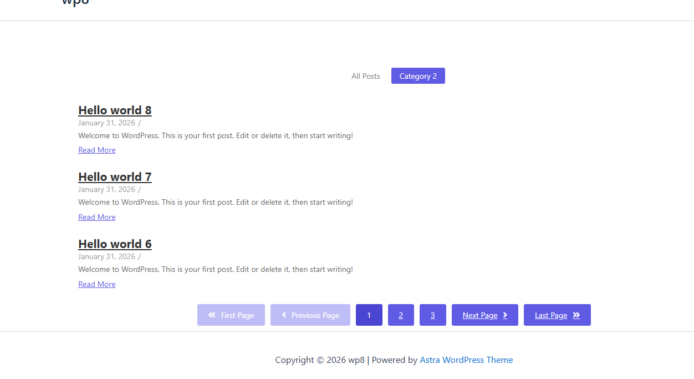Click the double-chevron icon on First Page

(212, 315)
